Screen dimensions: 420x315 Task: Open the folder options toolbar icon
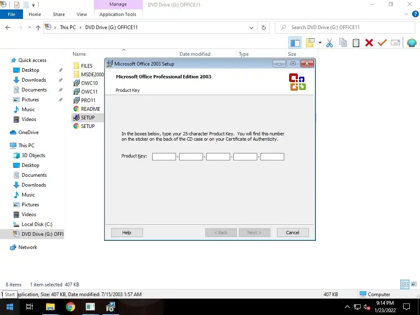[x=310, y=43]
